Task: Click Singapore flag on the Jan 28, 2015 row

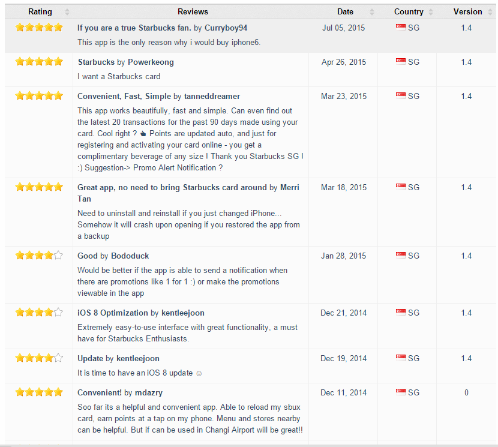Action: pos(400,256)
